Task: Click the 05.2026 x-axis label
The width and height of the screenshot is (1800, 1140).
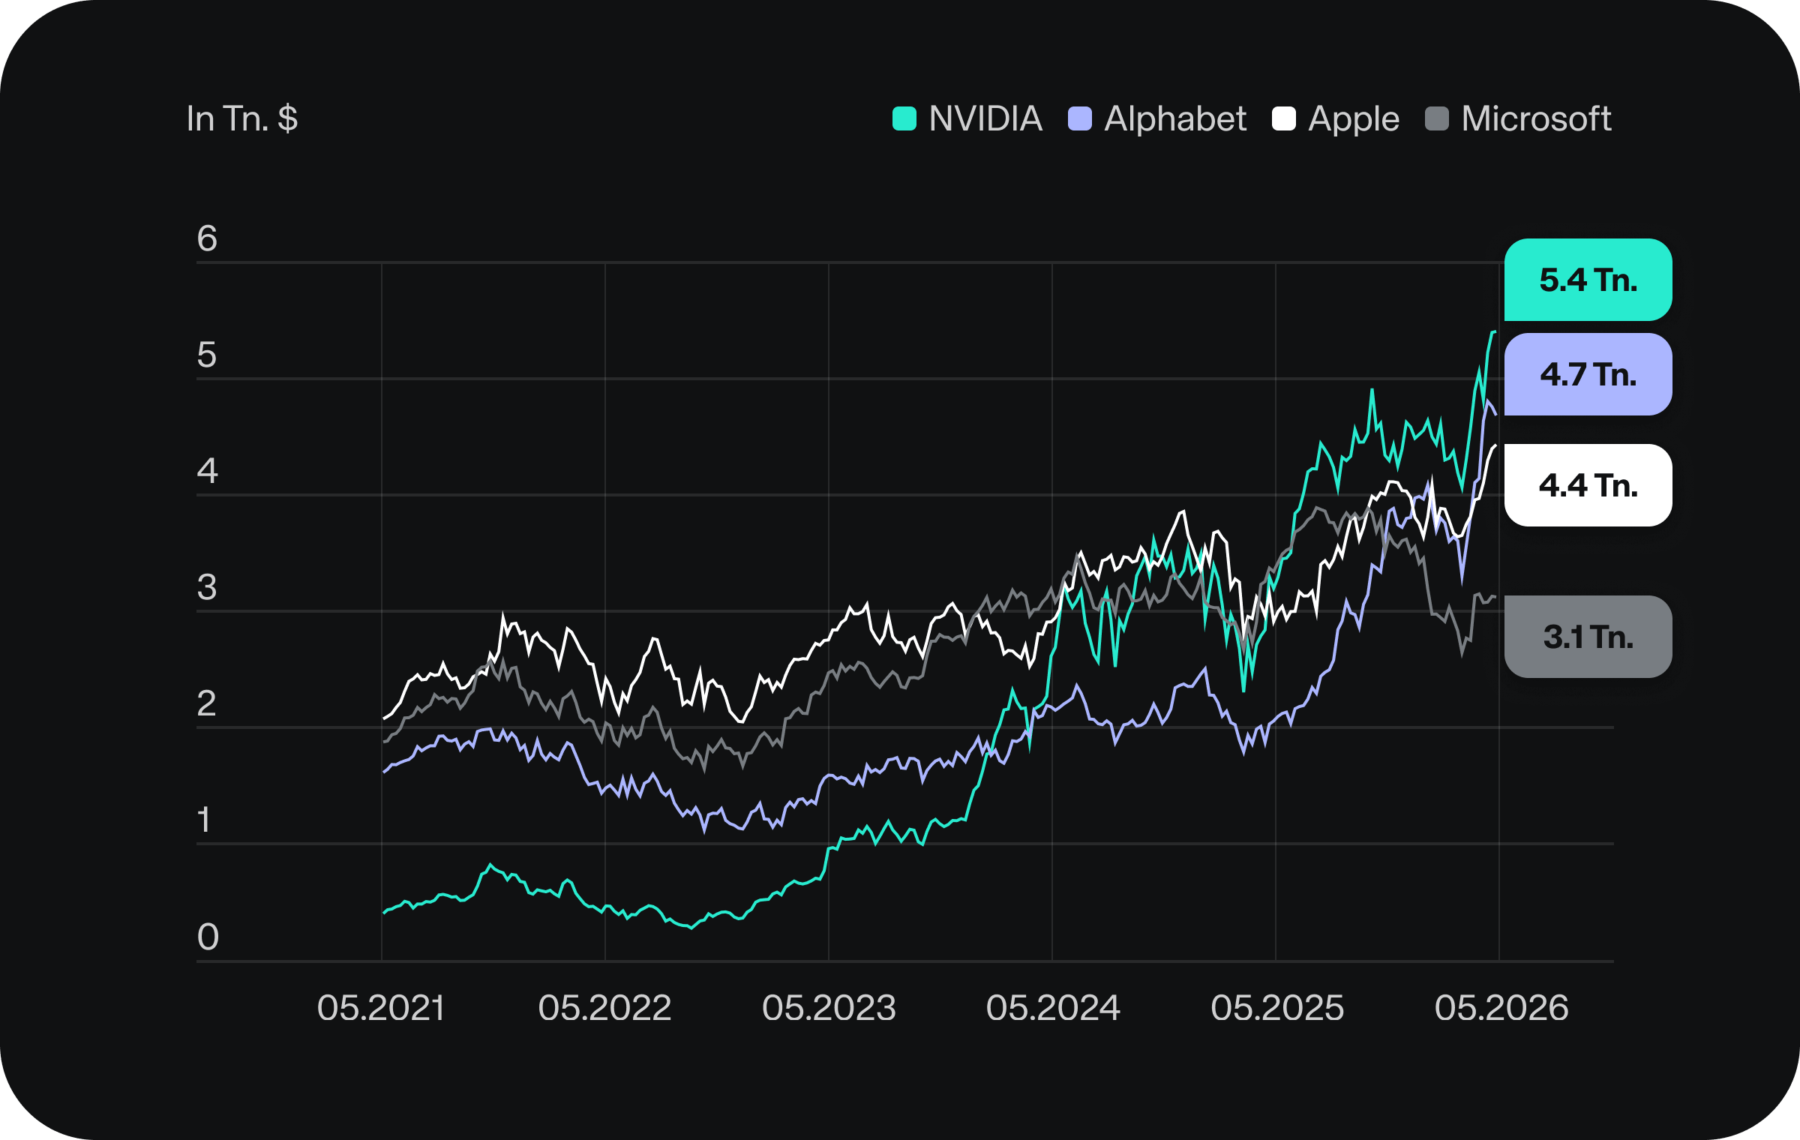Action: click(x=1501, y=1007)
